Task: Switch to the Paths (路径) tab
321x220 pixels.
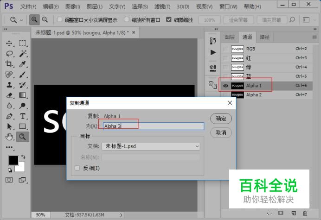Action: tap(264, 37)
